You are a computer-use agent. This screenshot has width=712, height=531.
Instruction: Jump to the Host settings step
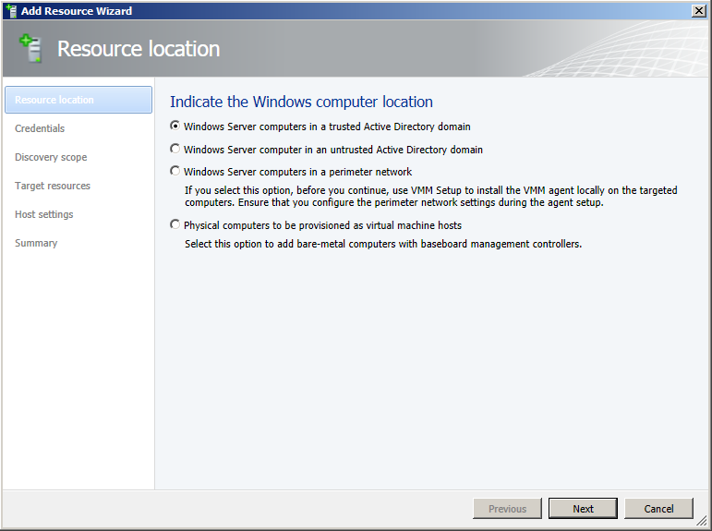coord(44,214)
